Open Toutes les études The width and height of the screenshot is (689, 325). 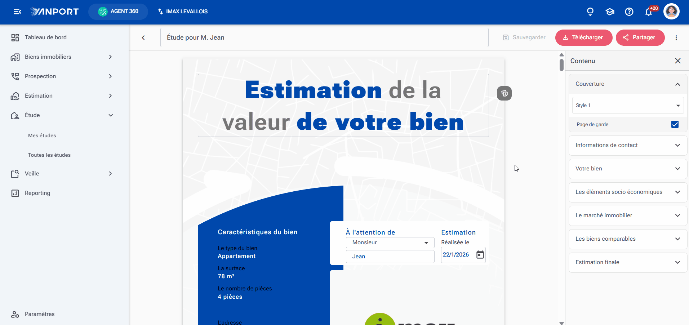click(x=49, y=155)
